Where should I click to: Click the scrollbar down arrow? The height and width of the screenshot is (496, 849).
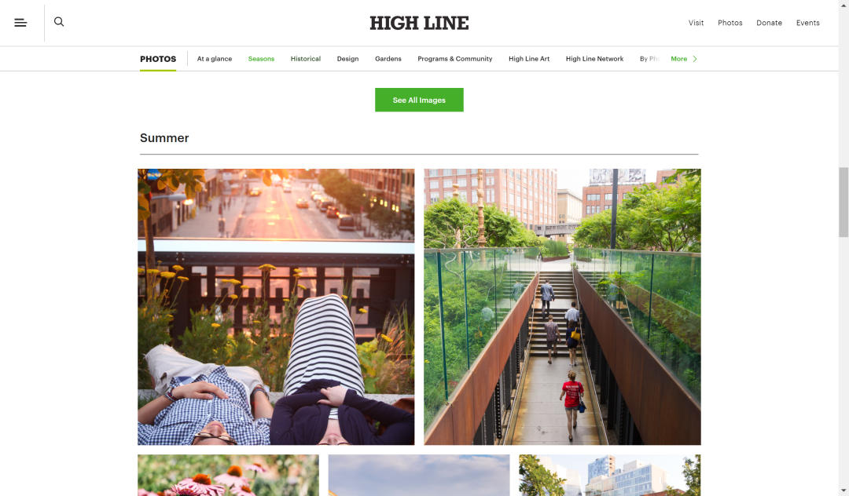(843, 491)
